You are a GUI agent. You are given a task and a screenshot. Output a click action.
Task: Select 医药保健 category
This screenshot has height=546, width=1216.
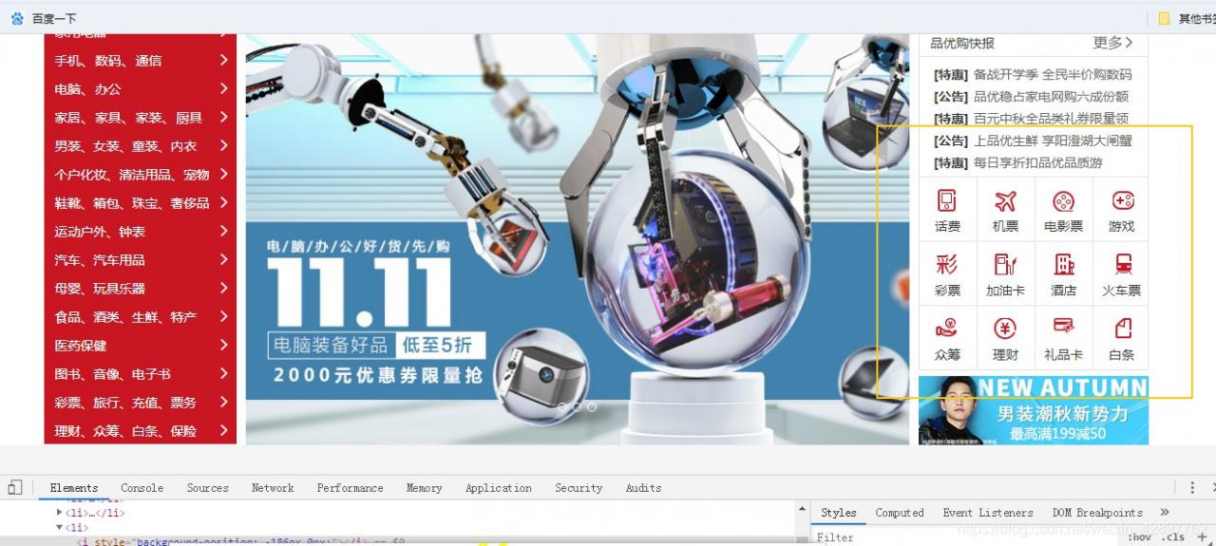tap(81, 346)
